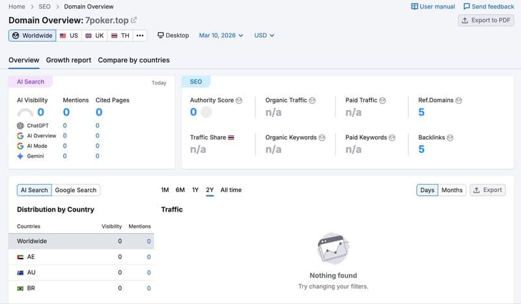Click the US flag icon
Image resolution: width=521 pixels, height=304 pixels.
point(63,36)
